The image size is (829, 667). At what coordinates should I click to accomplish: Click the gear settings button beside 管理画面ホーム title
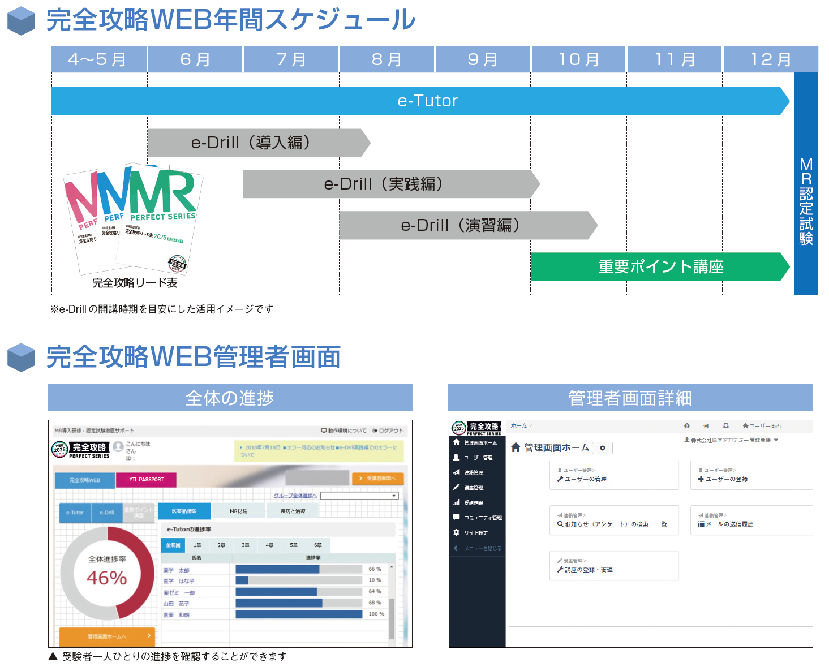coord(603,448)
